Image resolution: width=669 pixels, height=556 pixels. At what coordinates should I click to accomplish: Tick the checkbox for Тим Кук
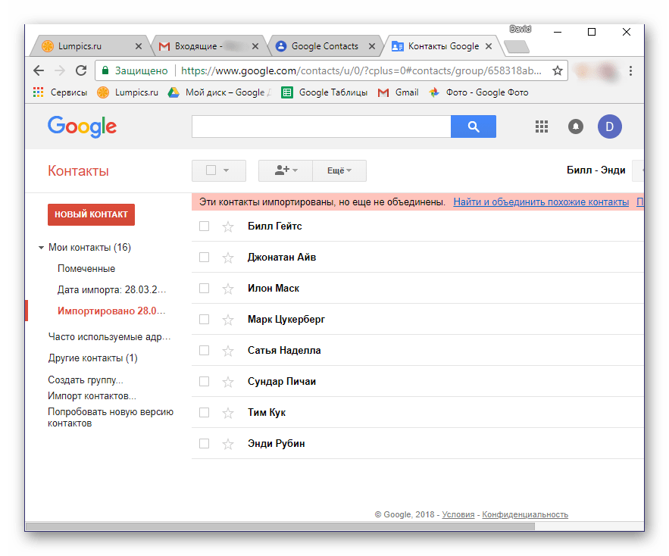click(x=205, y=413)
